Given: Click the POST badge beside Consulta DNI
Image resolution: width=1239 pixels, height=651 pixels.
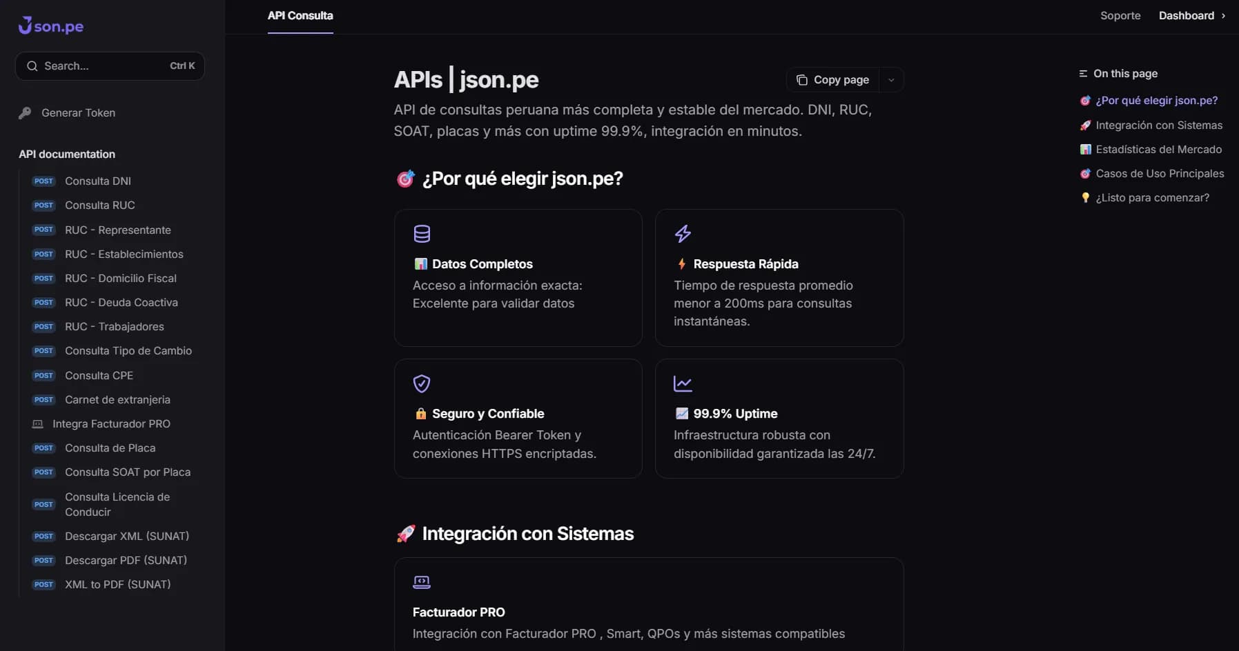Looking at the screenshot, I should coord(43,181).
